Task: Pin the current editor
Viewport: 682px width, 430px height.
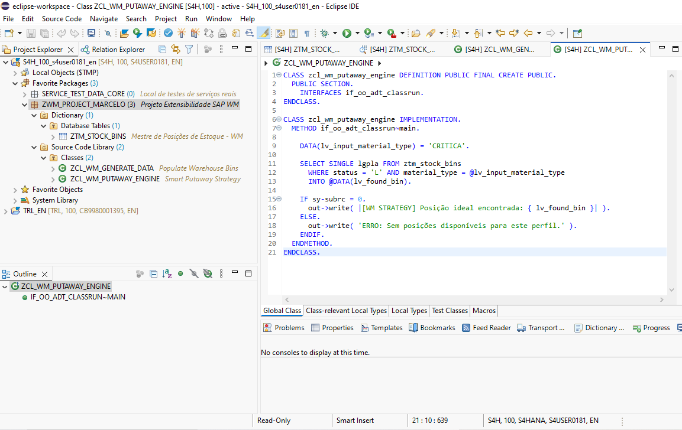Action: 578,33
